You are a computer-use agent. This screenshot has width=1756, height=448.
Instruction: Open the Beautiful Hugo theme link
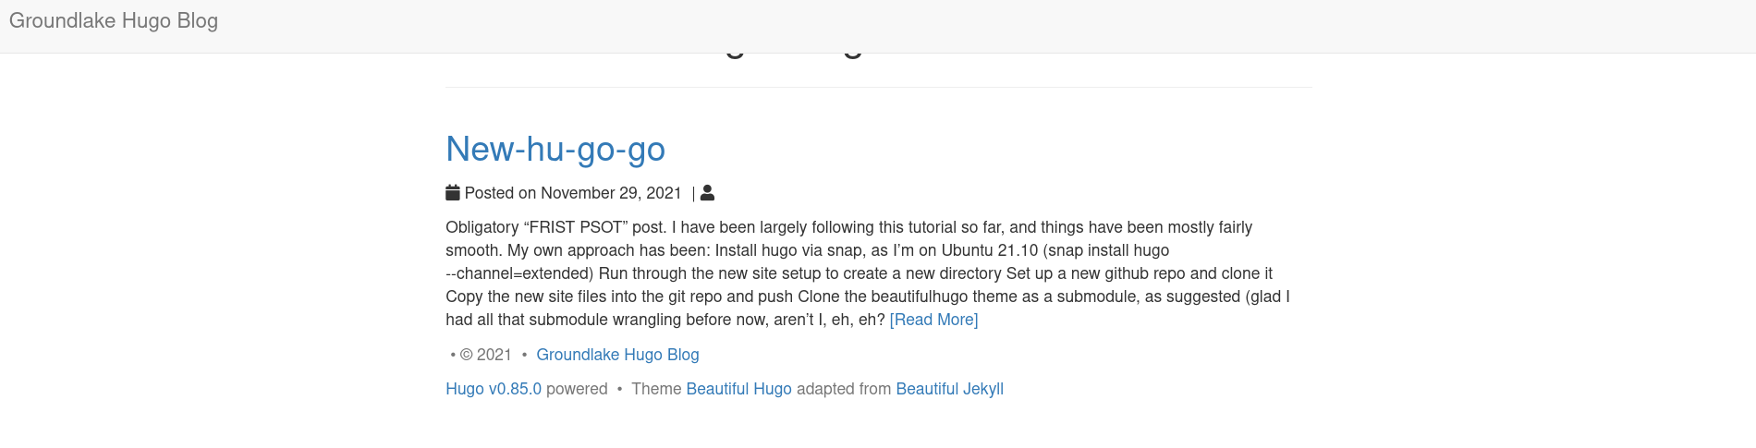[738, 389]
